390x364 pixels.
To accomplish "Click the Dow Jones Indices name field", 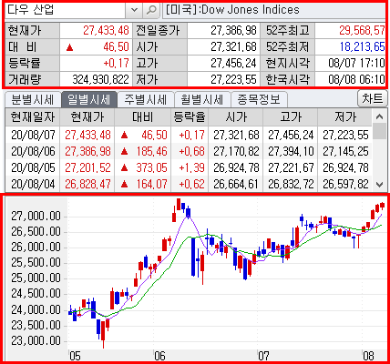I will (275, 10).
